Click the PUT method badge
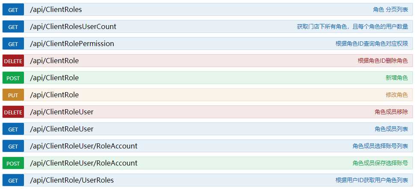This screenshot has width=415, height=189. tap(13, 95)
